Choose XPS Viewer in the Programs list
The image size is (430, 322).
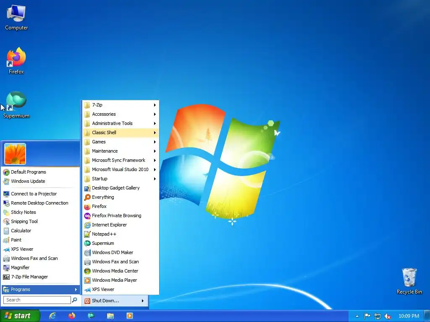click(121, 289)
